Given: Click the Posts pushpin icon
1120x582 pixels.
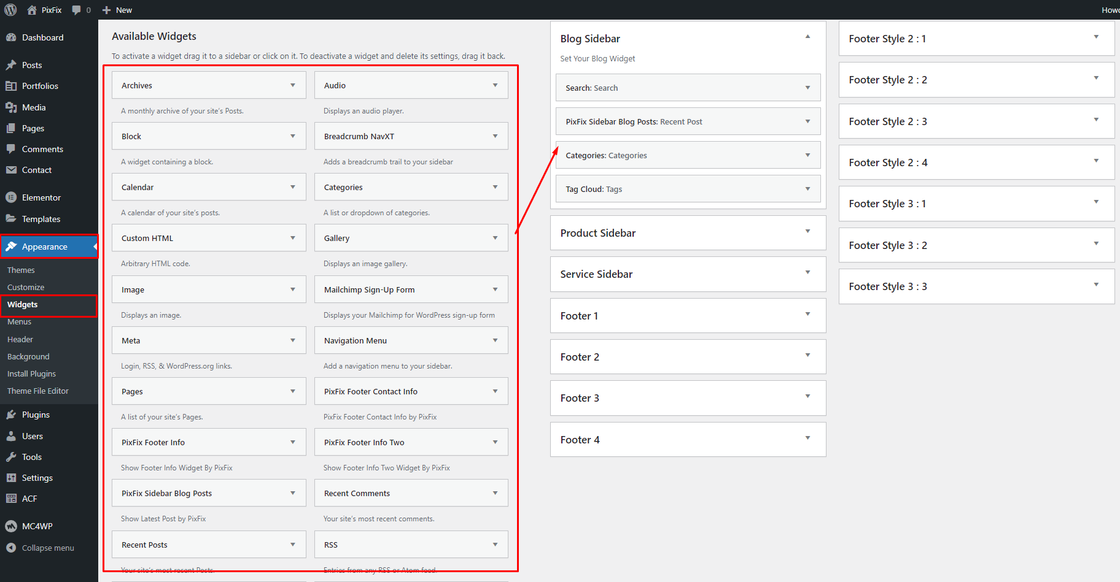Looking at the screenshot, I should (x=11, y=65).
